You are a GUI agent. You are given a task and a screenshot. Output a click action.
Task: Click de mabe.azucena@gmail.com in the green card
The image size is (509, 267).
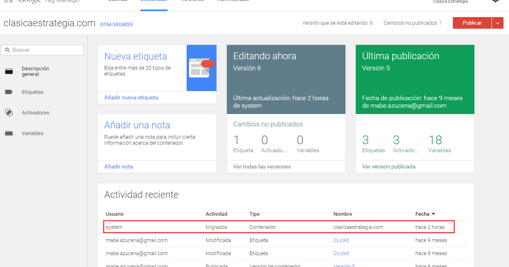404,106
